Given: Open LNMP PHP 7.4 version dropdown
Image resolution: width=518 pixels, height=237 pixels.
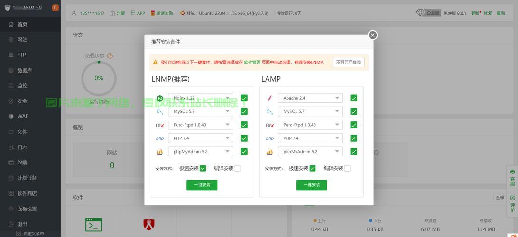Looking at the screenshot, I should 201,138.
